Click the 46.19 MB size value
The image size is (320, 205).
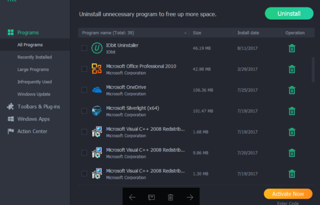(x=202, y=48)
